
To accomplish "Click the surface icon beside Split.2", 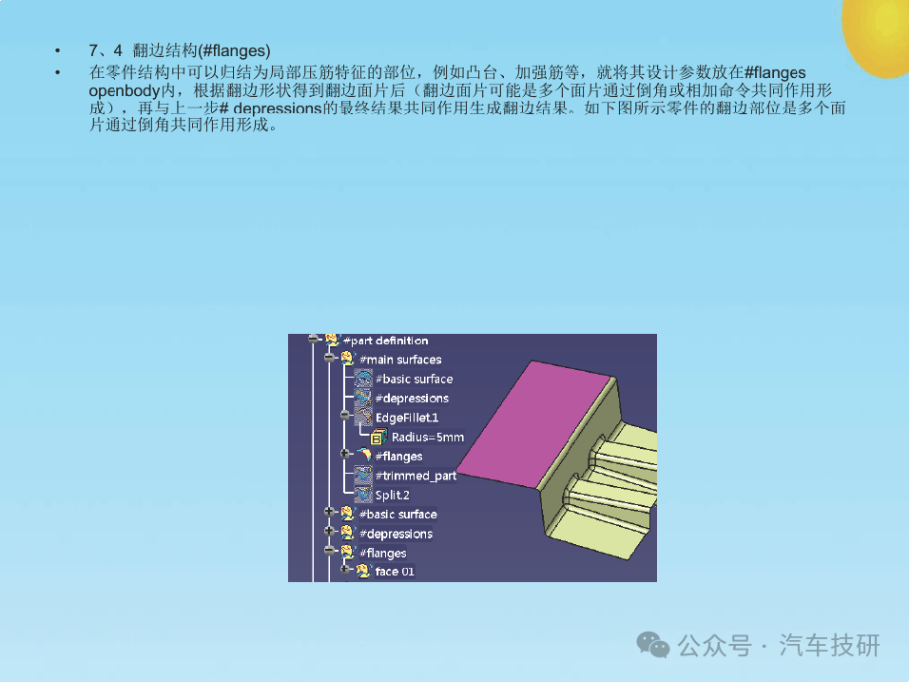I will pyautogui.click(x=363, y=495).
